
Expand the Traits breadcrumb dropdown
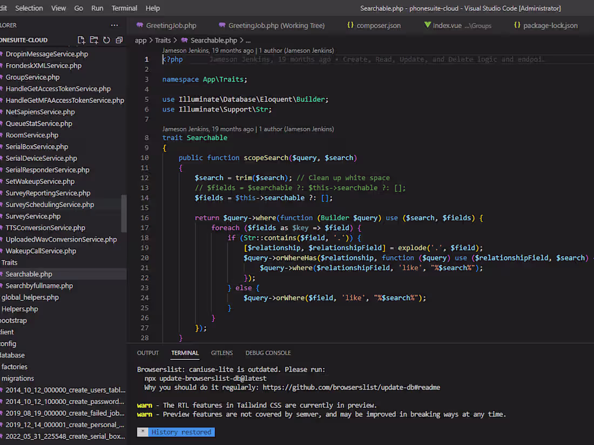coord(163,39)
